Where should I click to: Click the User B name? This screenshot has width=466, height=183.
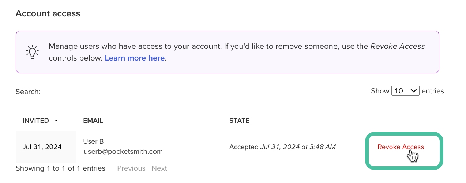(x=93, y=141)
